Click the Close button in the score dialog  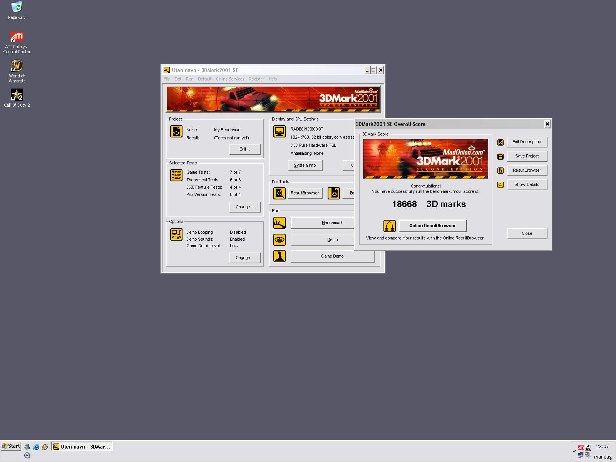[x=527, y=234]
